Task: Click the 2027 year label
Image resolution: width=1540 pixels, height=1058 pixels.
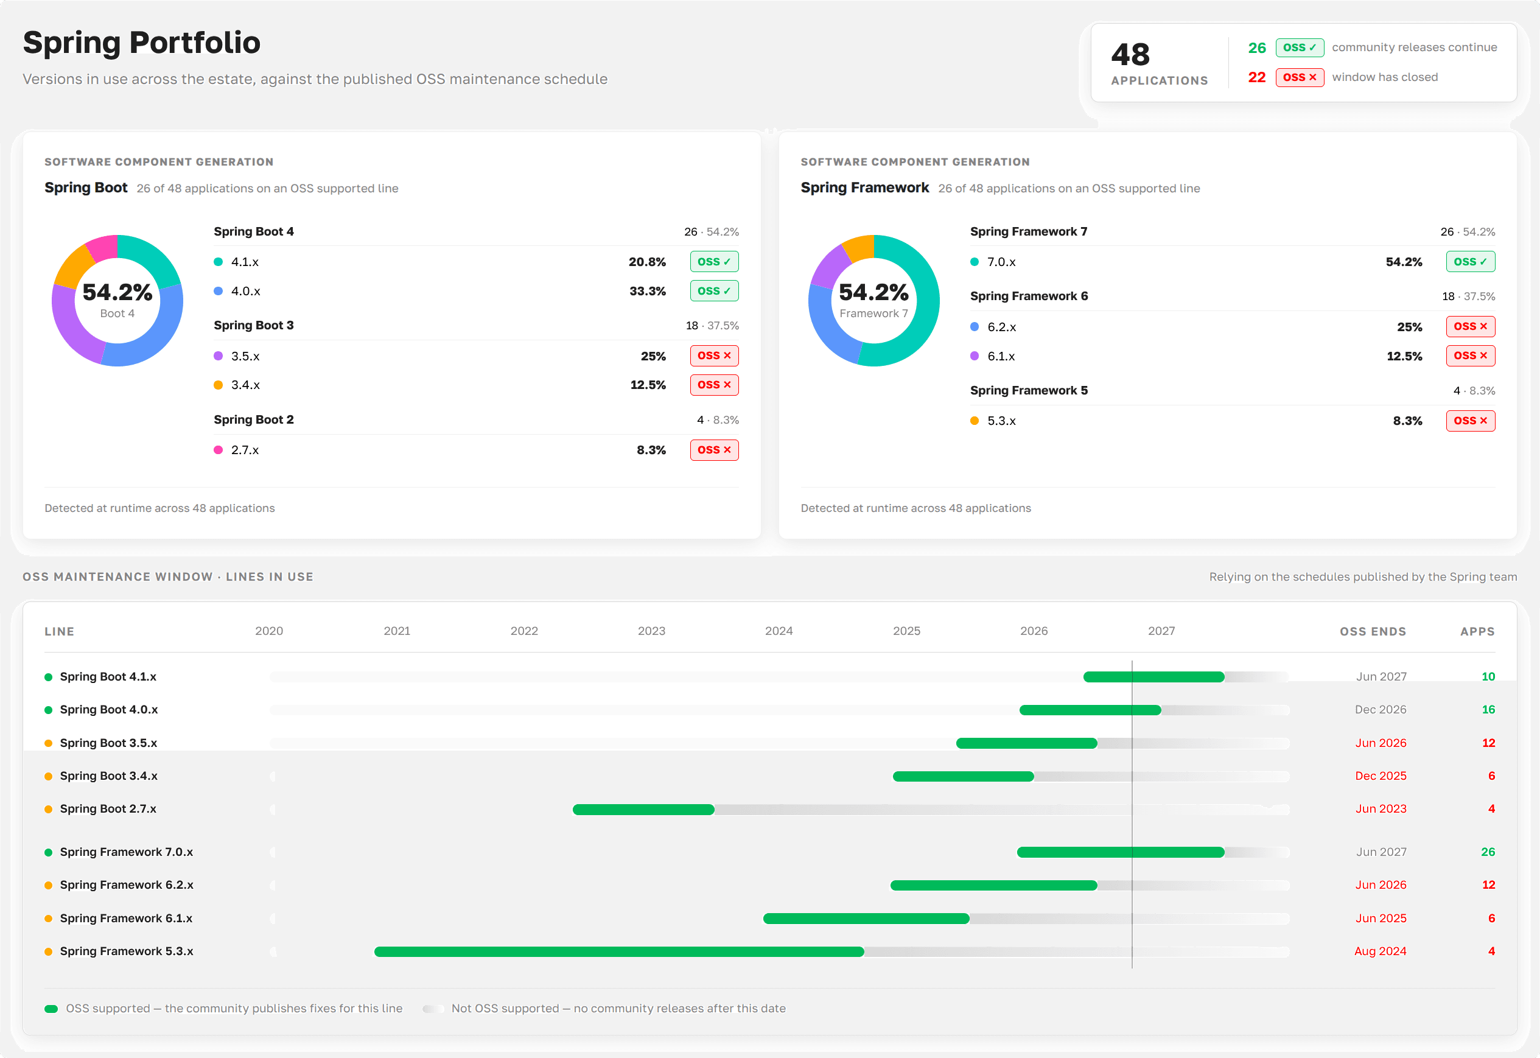Action: [1161, 631]
